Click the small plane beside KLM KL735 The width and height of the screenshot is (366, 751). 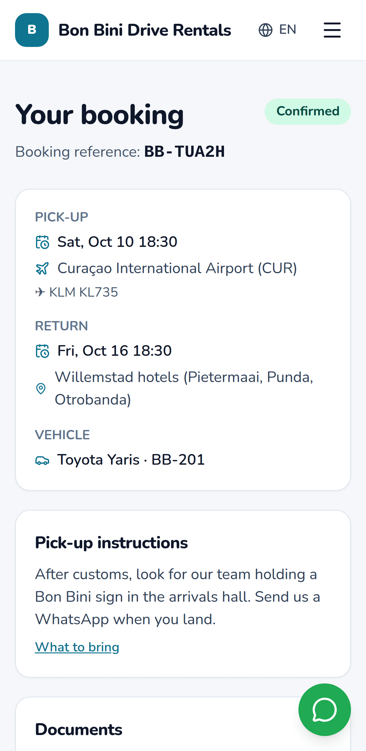pyautogui.click(x=40, y=292)
